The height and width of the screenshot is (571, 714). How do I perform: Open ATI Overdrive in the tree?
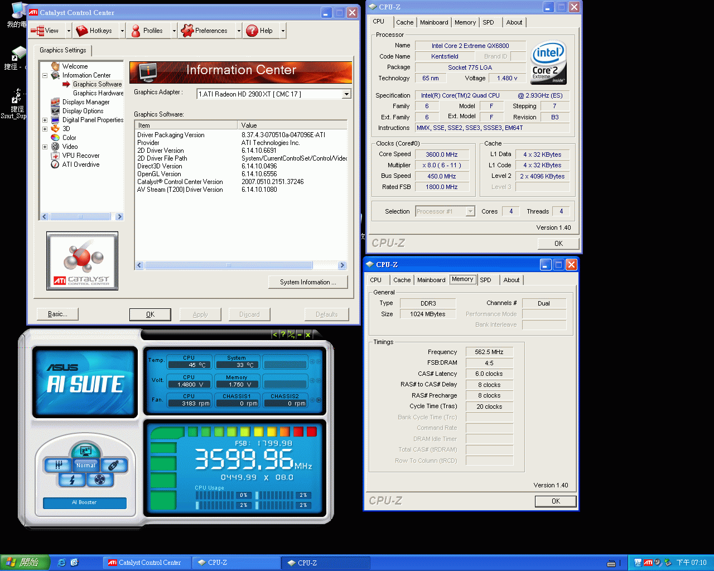click(81, 164)
